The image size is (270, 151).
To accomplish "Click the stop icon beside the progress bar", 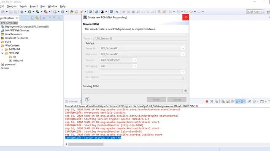I will 186,91.
